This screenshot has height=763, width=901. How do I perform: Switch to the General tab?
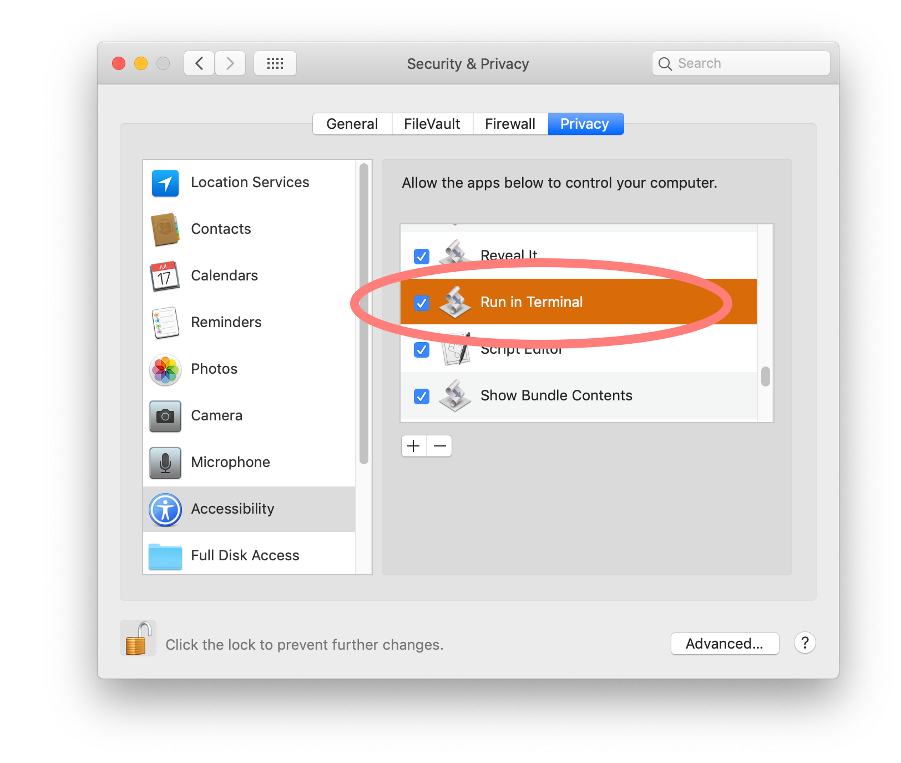[352, 124]
